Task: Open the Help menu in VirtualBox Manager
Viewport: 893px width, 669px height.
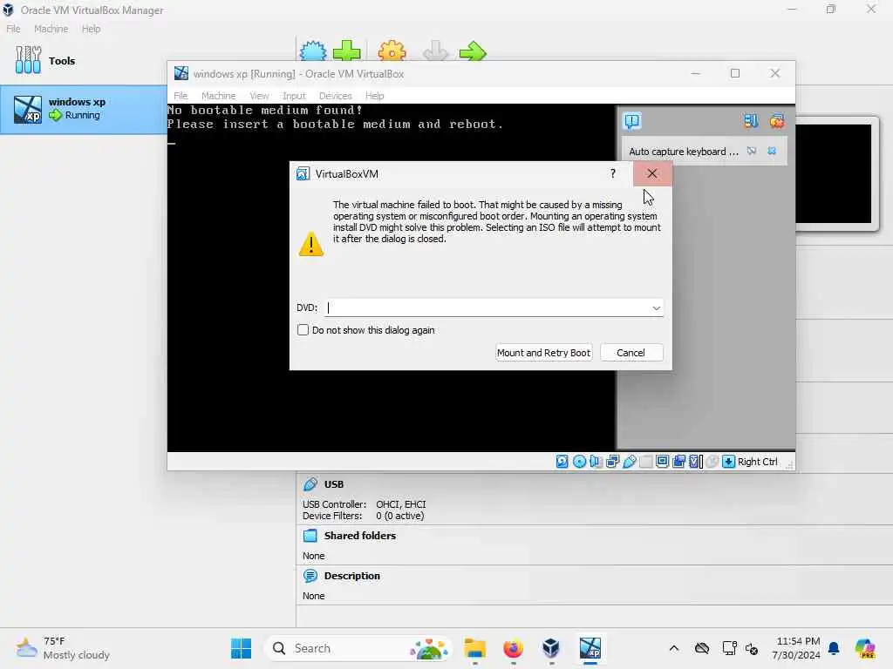Action: point(91,29)
